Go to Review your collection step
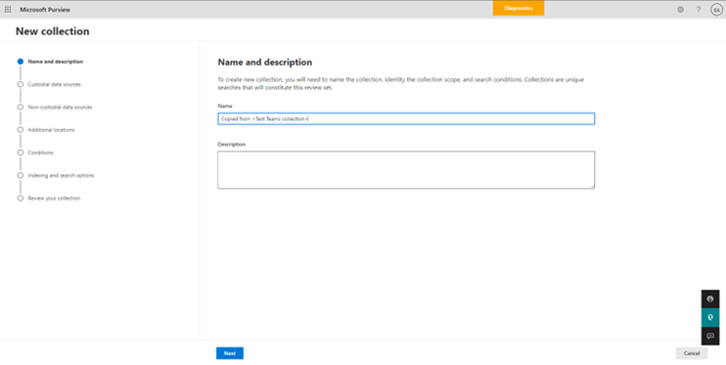 [54, 198]
